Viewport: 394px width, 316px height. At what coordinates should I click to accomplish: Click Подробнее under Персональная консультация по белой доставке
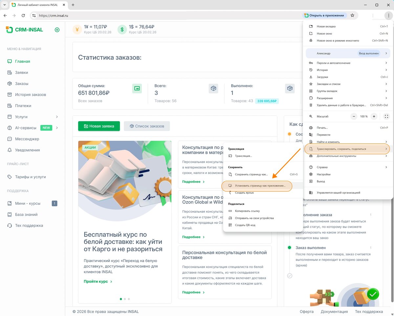coord(193,292)
